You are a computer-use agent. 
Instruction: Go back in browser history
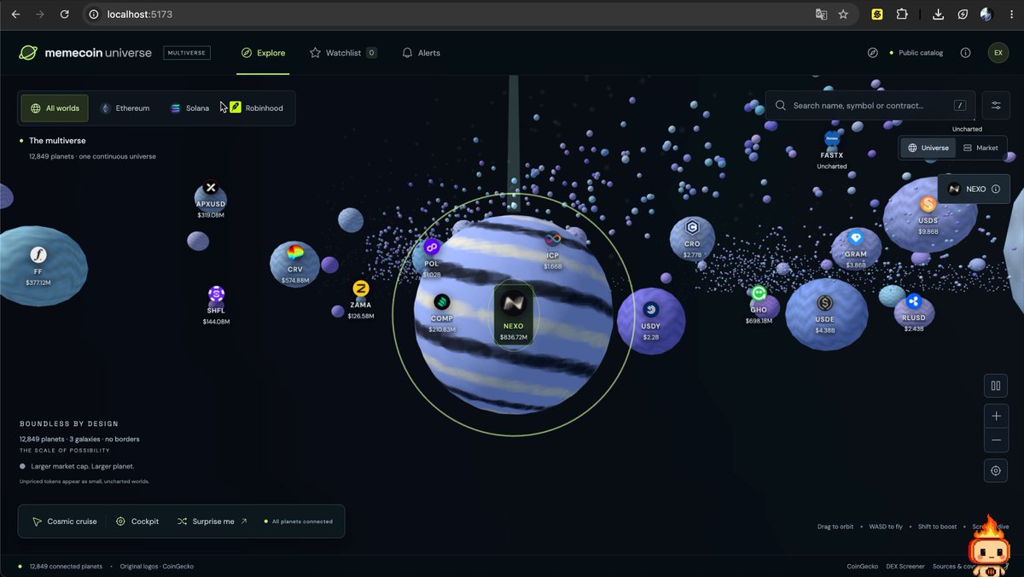[x=15, y=15]
